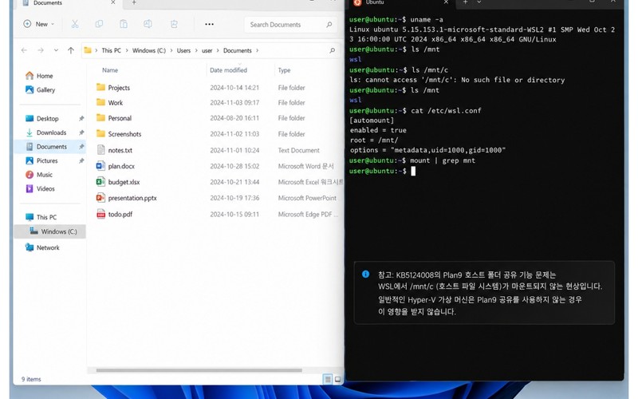638x399 pixels.
Task: Expand chevron between Users and user
Action: (x=196, y=50)
